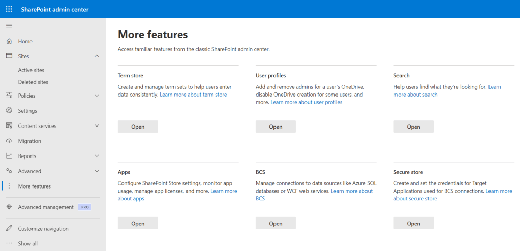The image size is (520, 251).
Task: Collapse navigation using the hamburger icon
Action: tap(9, 26)
